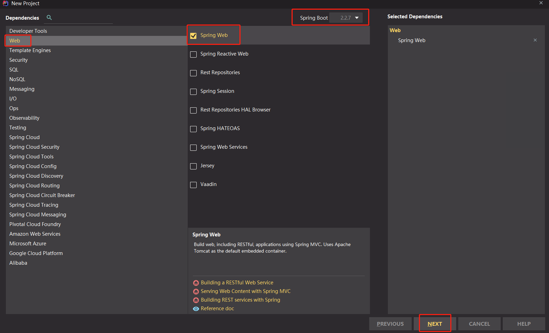Enable Rest Repositories HAL Browser checkbox
The width and height of the screenshot is (549, 333).
click(x=194, y=110)
